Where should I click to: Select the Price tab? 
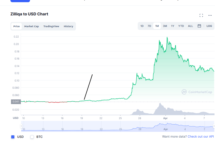coord(16,26)
